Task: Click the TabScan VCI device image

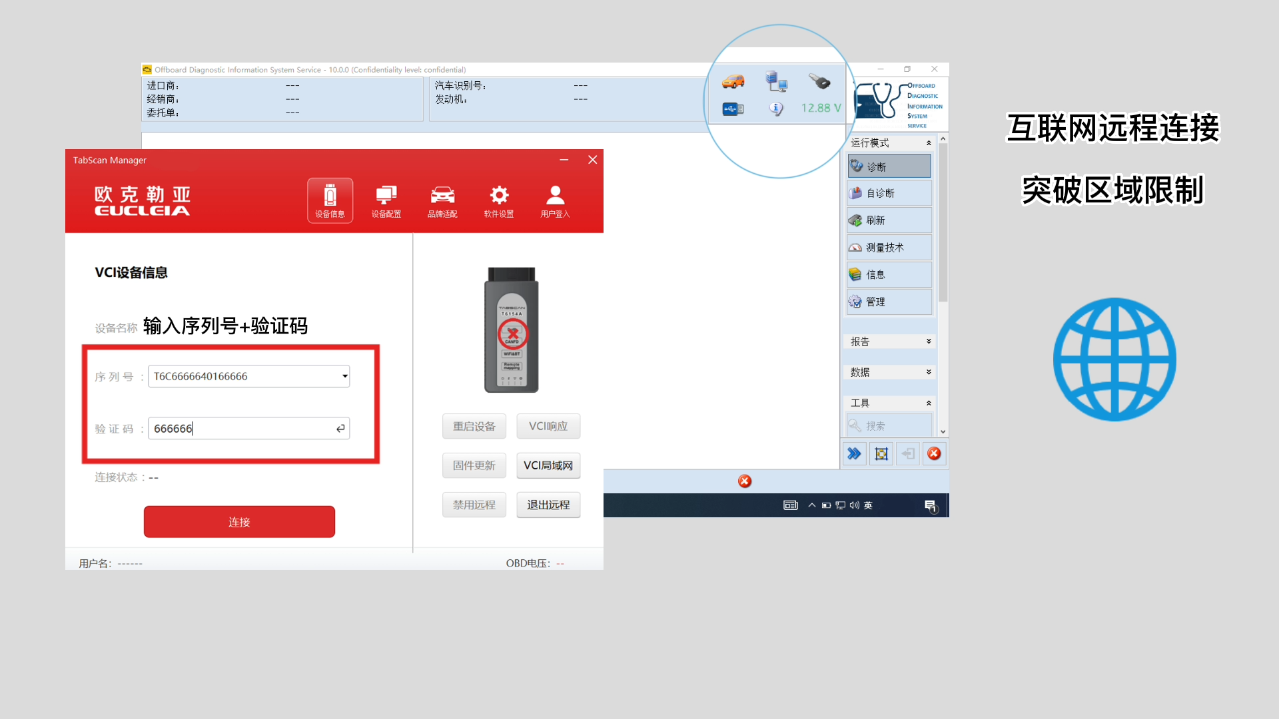Action: coord(512,330)
